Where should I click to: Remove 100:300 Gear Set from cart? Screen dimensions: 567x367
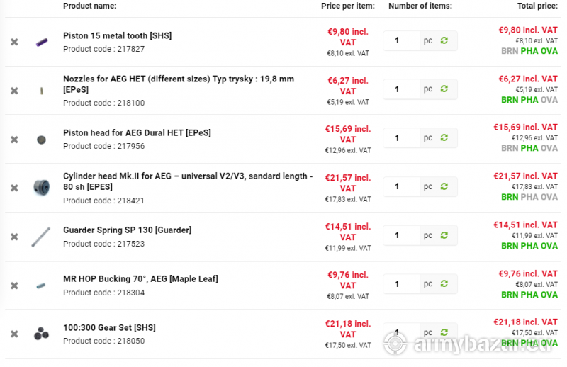click(x=14, y=334)
